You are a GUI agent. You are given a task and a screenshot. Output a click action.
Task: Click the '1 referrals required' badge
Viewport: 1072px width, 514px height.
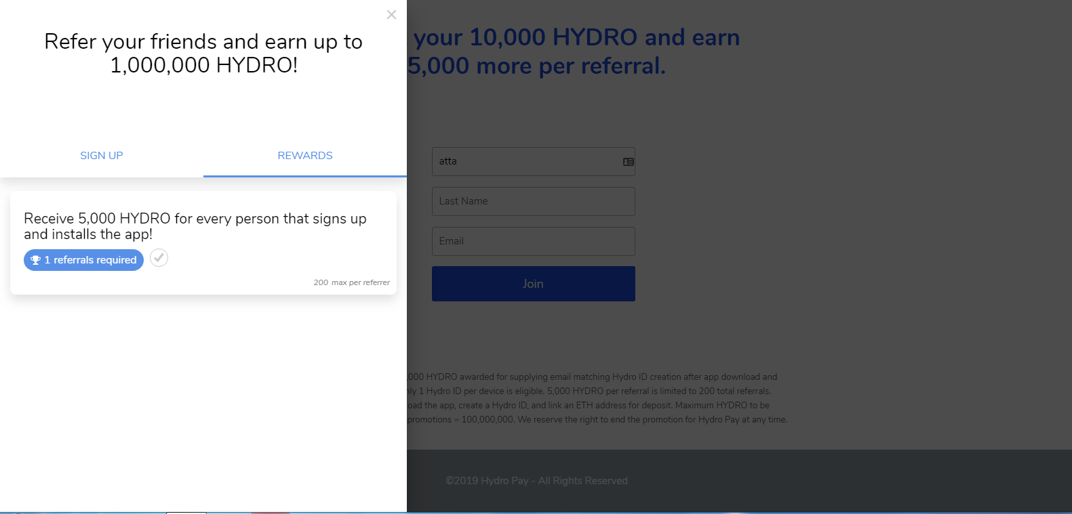coord(83,260)
